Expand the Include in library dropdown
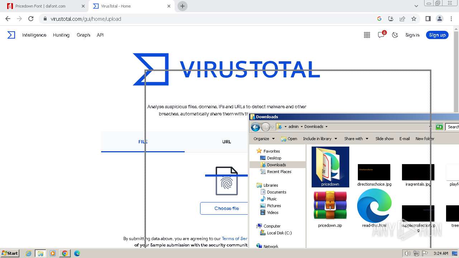Viewport: 459px width, 258px height. tap(320, 139)
